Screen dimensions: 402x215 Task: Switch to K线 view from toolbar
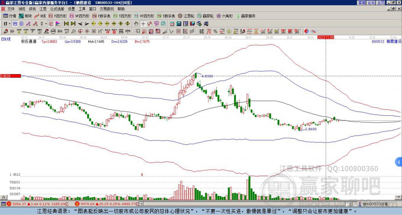tap(40, 16)
